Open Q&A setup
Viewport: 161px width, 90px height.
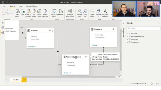click(92, 13)
